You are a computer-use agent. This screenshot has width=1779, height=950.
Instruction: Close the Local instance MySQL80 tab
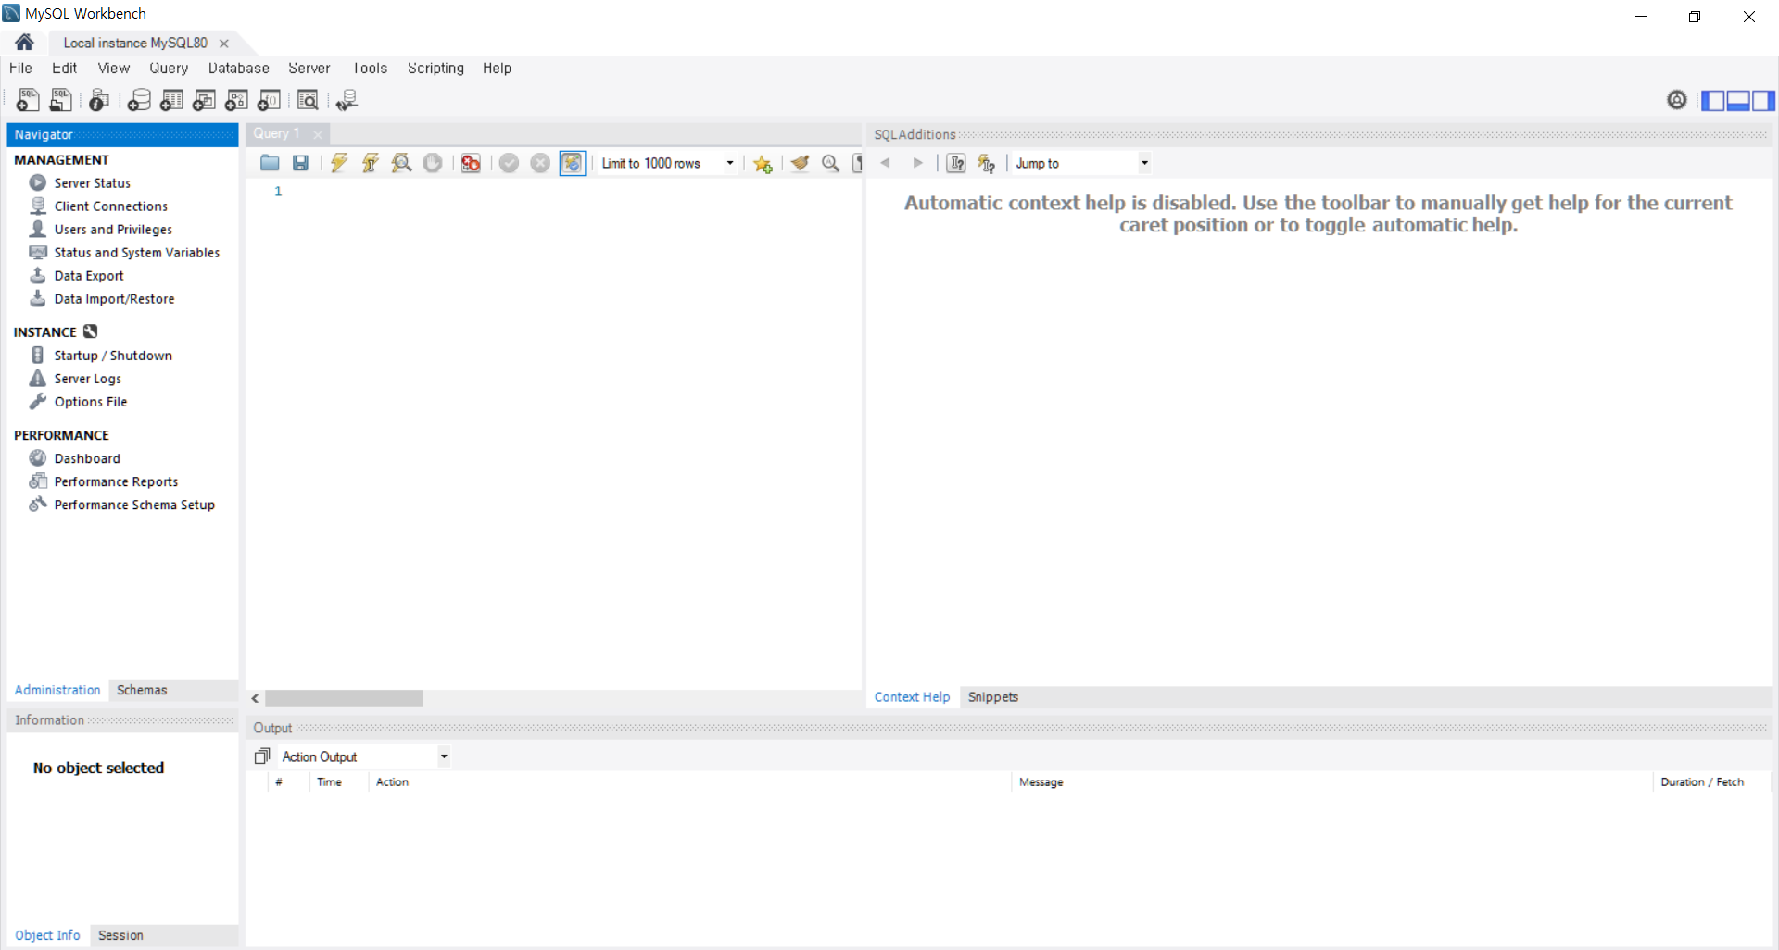224,44
